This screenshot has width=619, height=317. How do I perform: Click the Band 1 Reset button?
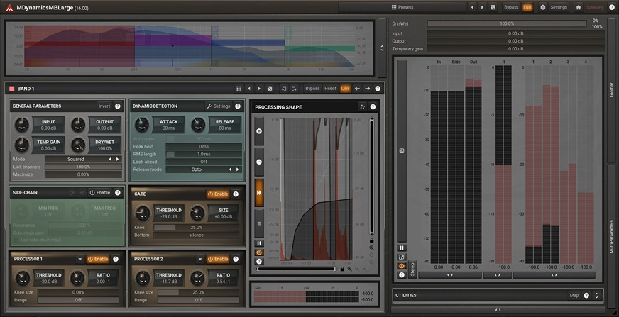pos(330,89)
